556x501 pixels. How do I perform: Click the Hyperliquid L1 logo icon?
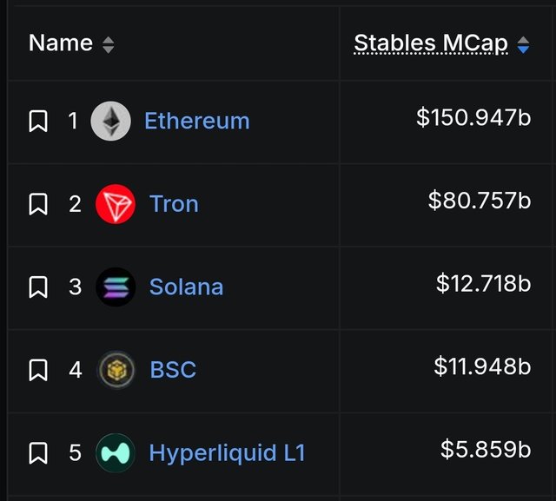tap(116, 453)
